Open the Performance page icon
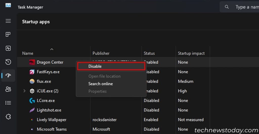259x134 pixels. click(x=8, y=48)
